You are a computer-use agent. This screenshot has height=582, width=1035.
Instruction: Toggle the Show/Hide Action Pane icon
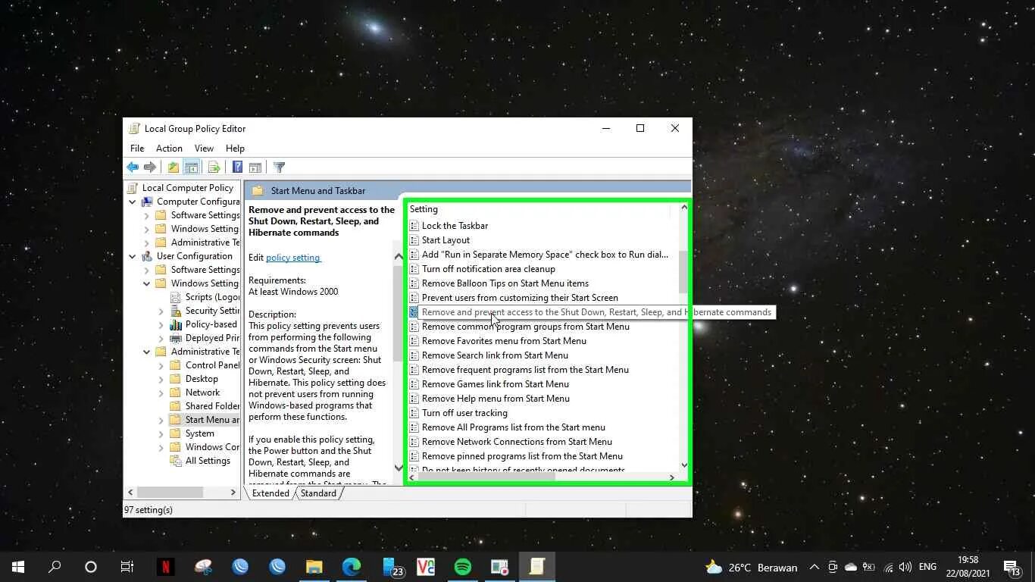pos(255,167)
